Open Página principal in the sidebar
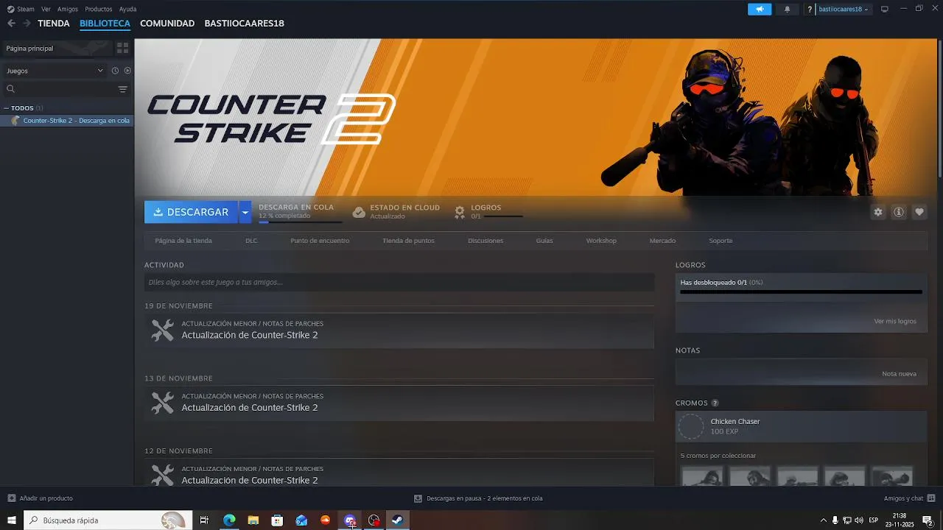This screenshot has width=943, height=530. pos(57,48)
